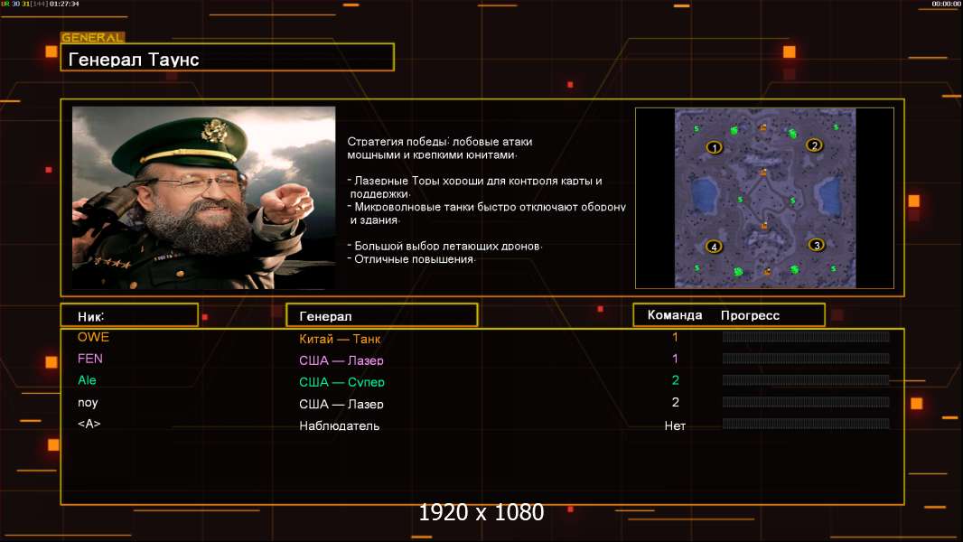Image resolution: width=963 pixels, height=542 pixels.
Task: Select start position 3 on the map
Action: tap(816, 245)
